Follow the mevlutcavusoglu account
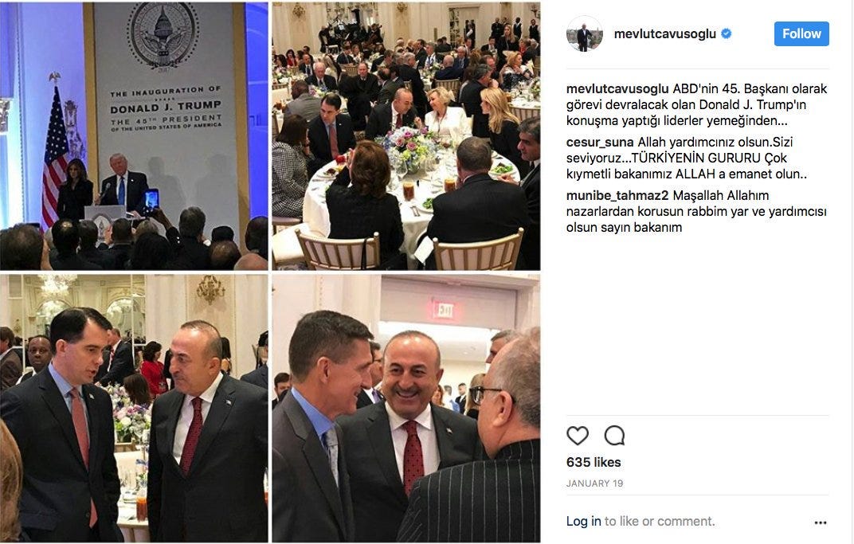The width and height of the screenshot is (854, 544). [x=801, y=33]
